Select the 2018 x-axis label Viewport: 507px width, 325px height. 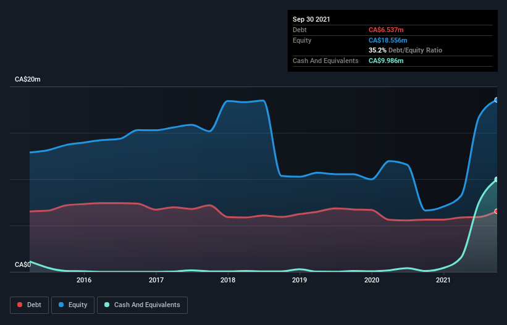click(228, 280)
